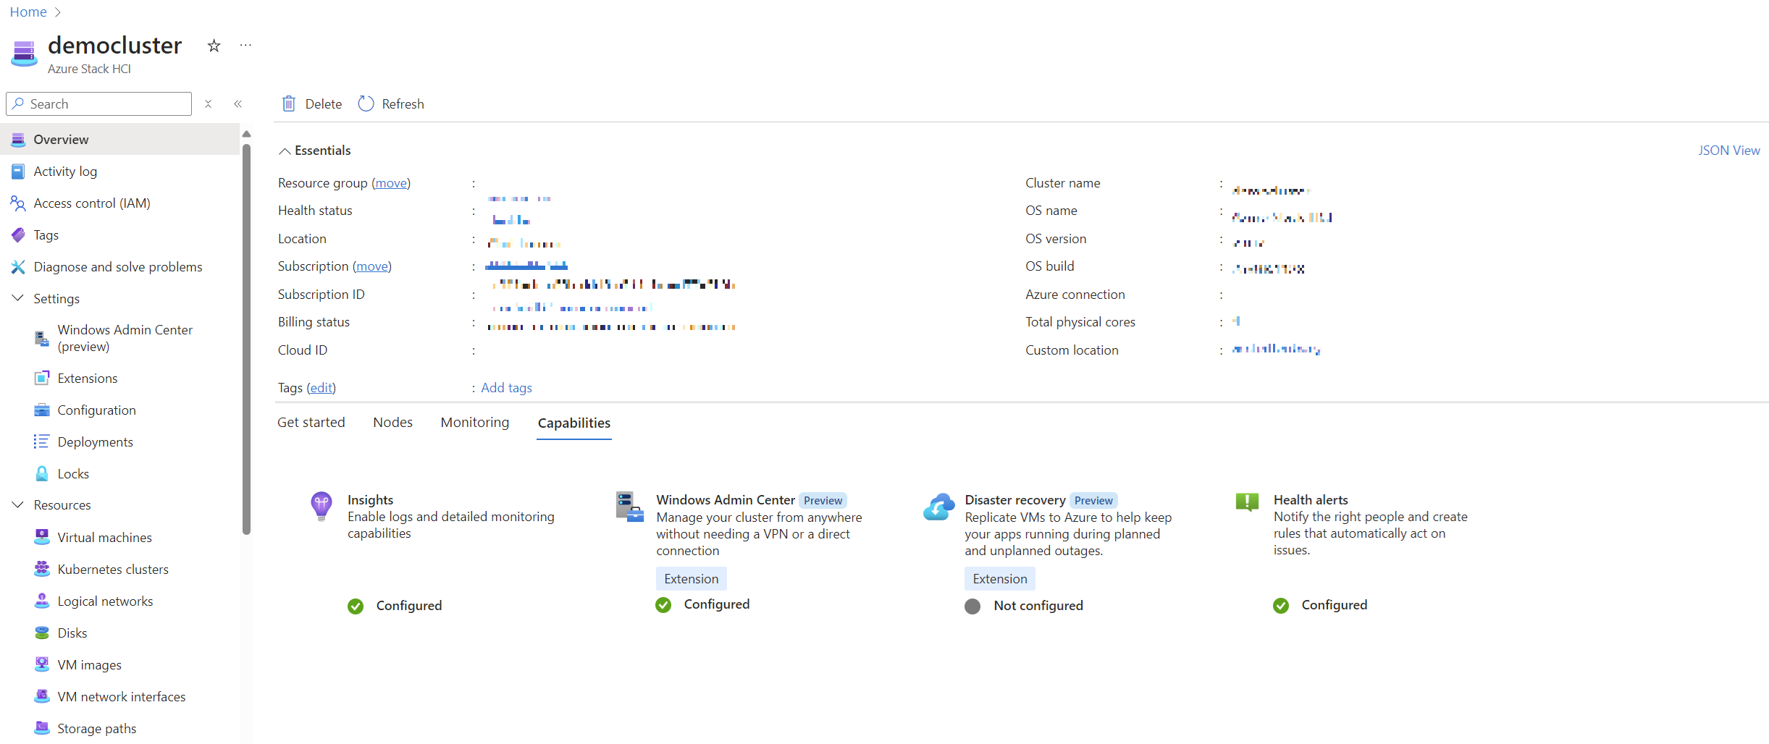The height and width of the screenshot is (744, 1769).
Task: Click the Health alerts exclamation icon
Action: tap(1247, 502)
